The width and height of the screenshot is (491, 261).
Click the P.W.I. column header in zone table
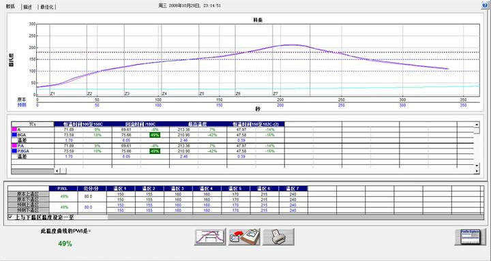pos(63,188)
